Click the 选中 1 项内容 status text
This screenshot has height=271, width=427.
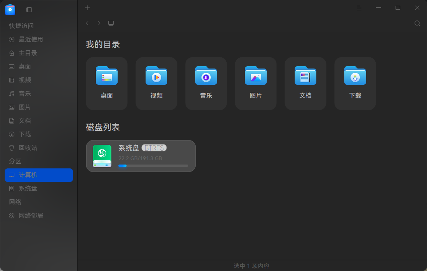pyautogui.click(x=252, y=266)
